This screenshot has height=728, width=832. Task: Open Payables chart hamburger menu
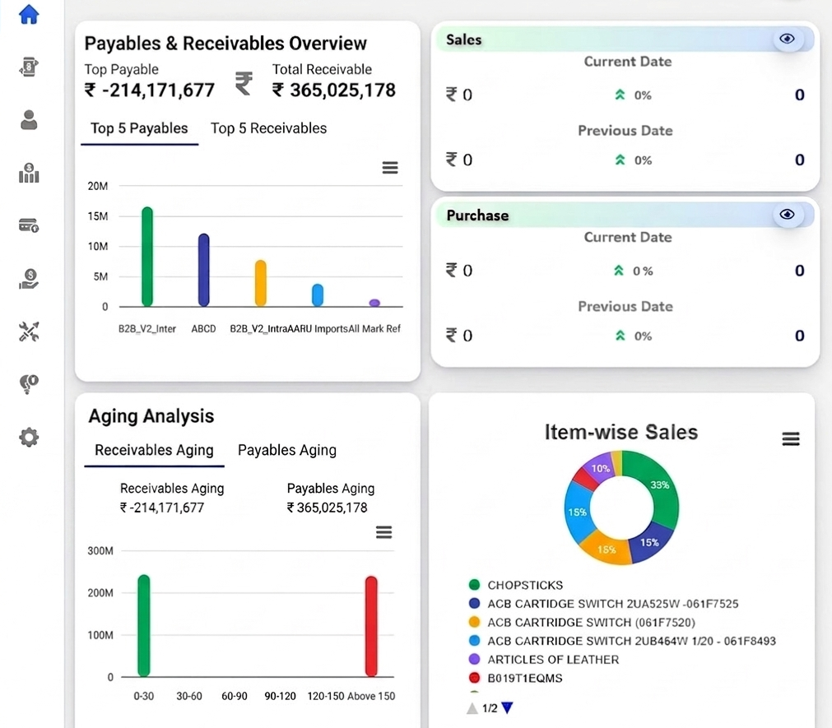click(390, 168)
